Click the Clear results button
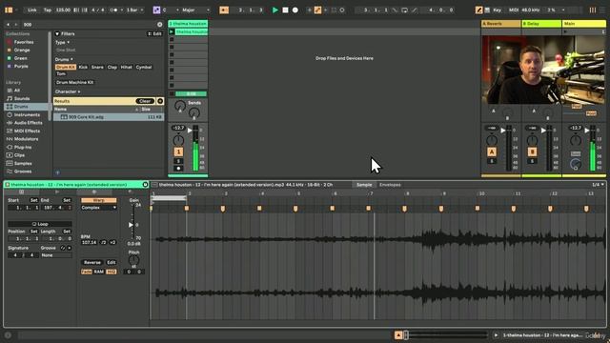This screenshot has height=343, width=610. coord(145,101)
